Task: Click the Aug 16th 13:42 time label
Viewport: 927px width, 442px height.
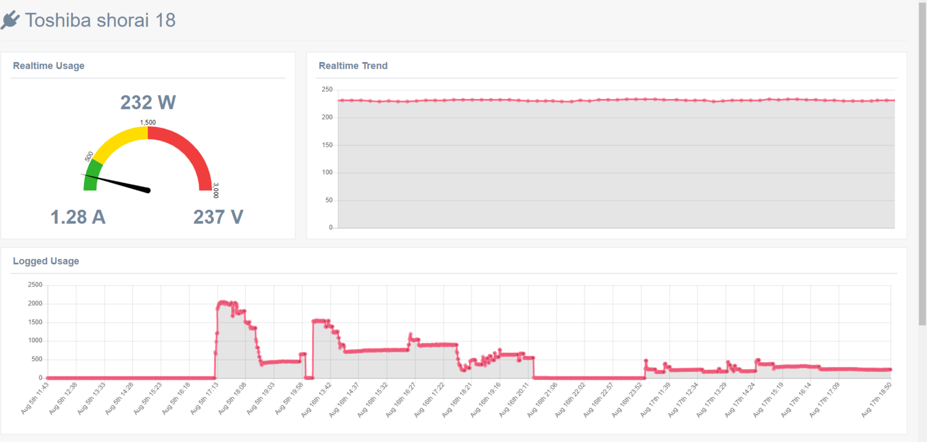Action: [x=316, y=400]
